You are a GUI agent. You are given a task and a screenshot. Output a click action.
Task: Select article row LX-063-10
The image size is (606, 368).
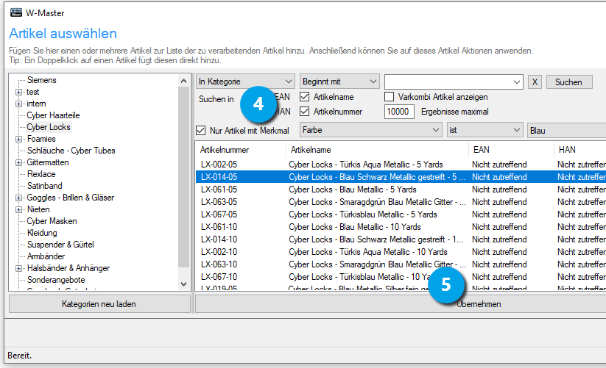[x=401, y=264]
